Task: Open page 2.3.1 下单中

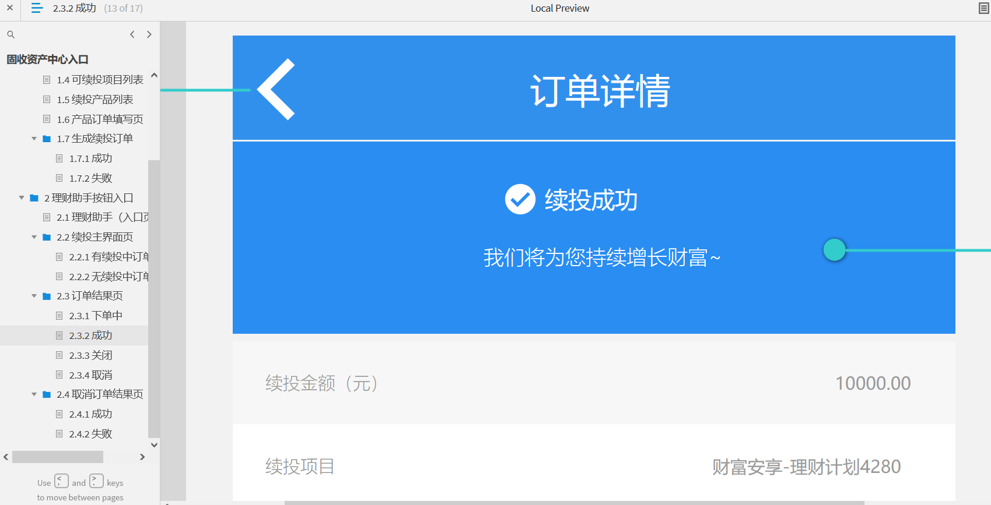Action: coord(96,316)
